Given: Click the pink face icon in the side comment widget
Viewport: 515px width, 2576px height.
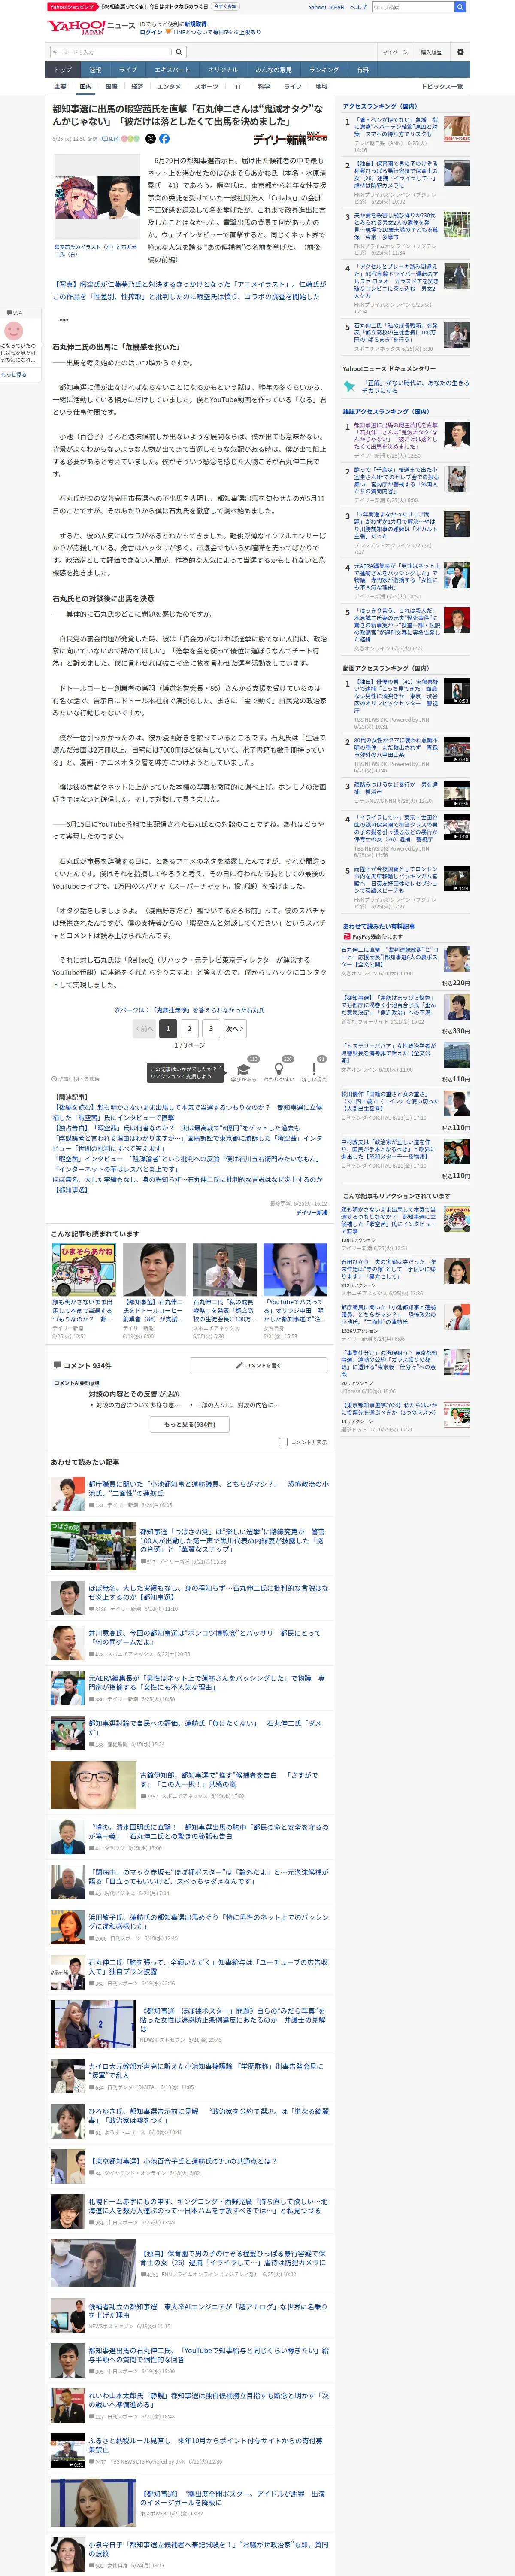Looking at the screenshot, I should (13, 331).
